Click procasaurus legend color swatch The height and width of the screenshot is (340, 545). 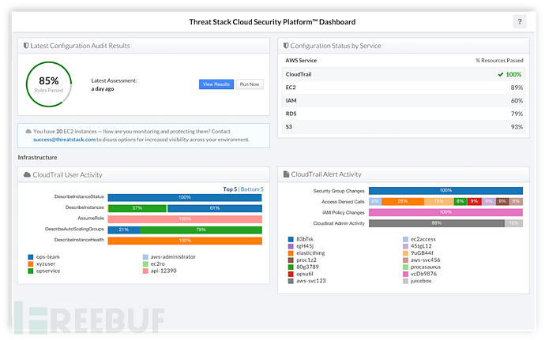coord(405,267)
